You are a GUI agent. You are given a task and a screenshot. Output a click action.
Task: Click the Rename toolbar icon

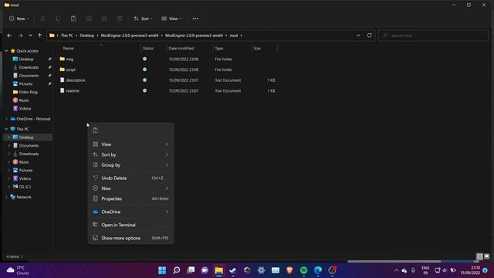89,19
